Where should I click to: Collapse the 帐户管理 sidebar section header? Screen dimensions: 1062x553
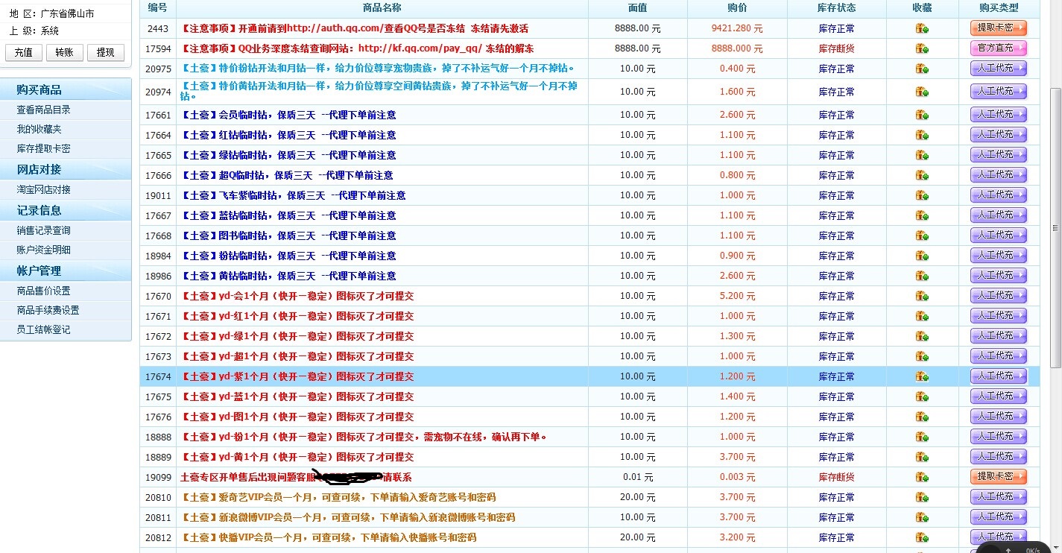click(x=66, y=271)
